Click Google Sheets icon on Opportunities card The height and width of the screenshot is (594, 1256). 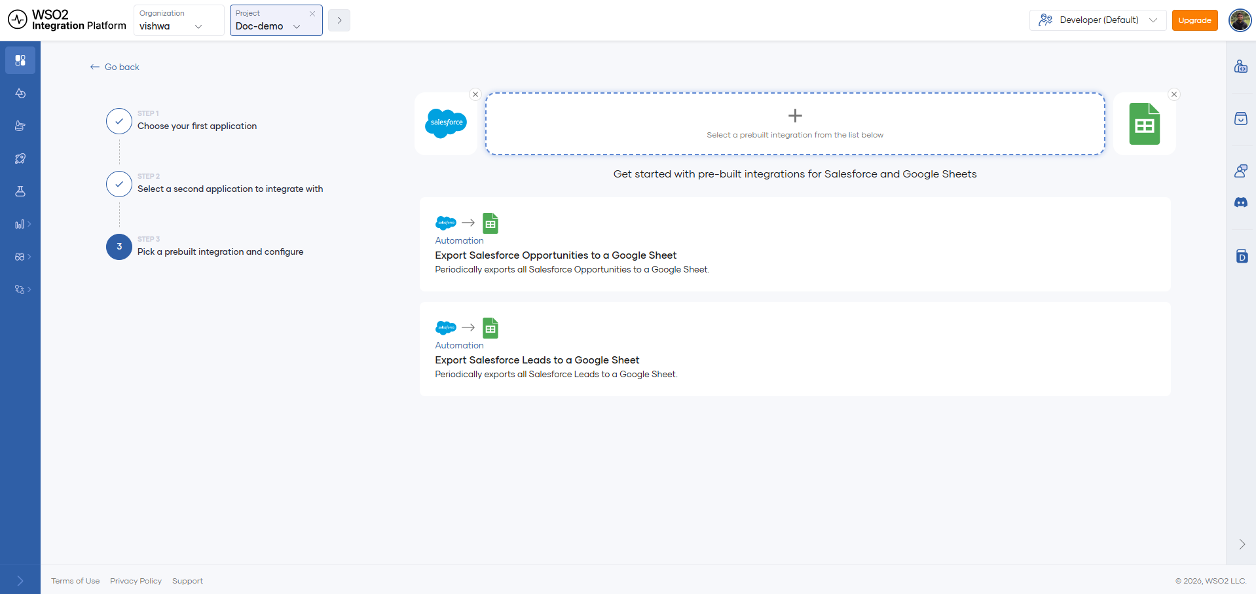[490, 223]
